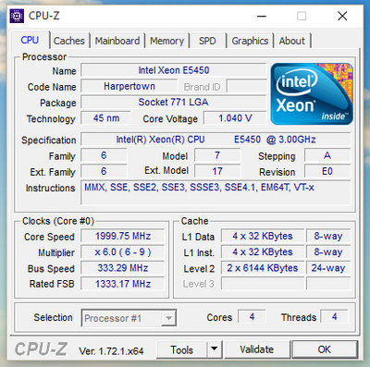Click the empty Brand ID field
The height and width of the screenshot is (367, 370).
pos(246,86)
